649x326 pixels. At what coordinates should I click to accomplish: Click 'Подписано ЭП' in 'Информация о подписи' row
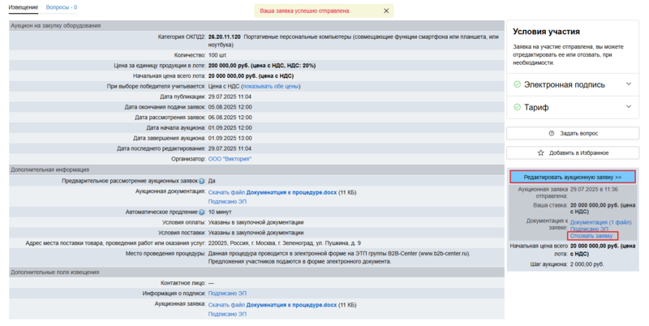(227, 293)
